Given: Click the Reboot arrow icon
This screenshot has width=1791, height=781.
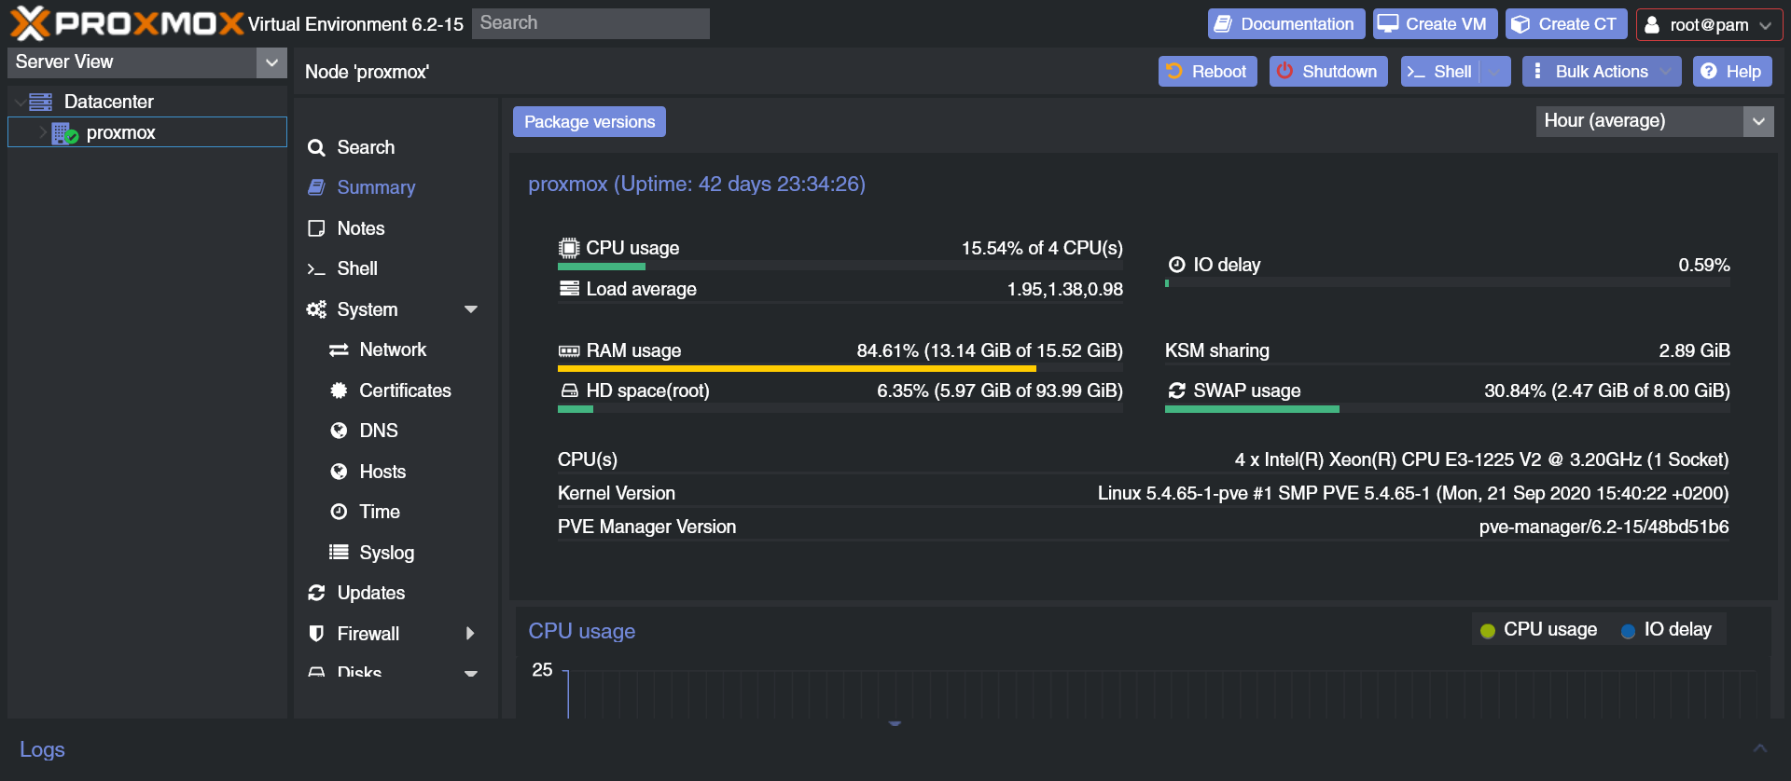Looking at the screenshot, I should pos(1174,71).
